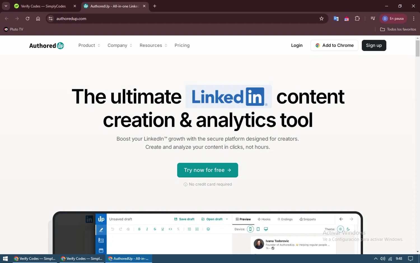420x263 pixels.
Task: Open the volume icon in the system tray
Action: click(383, 259)
